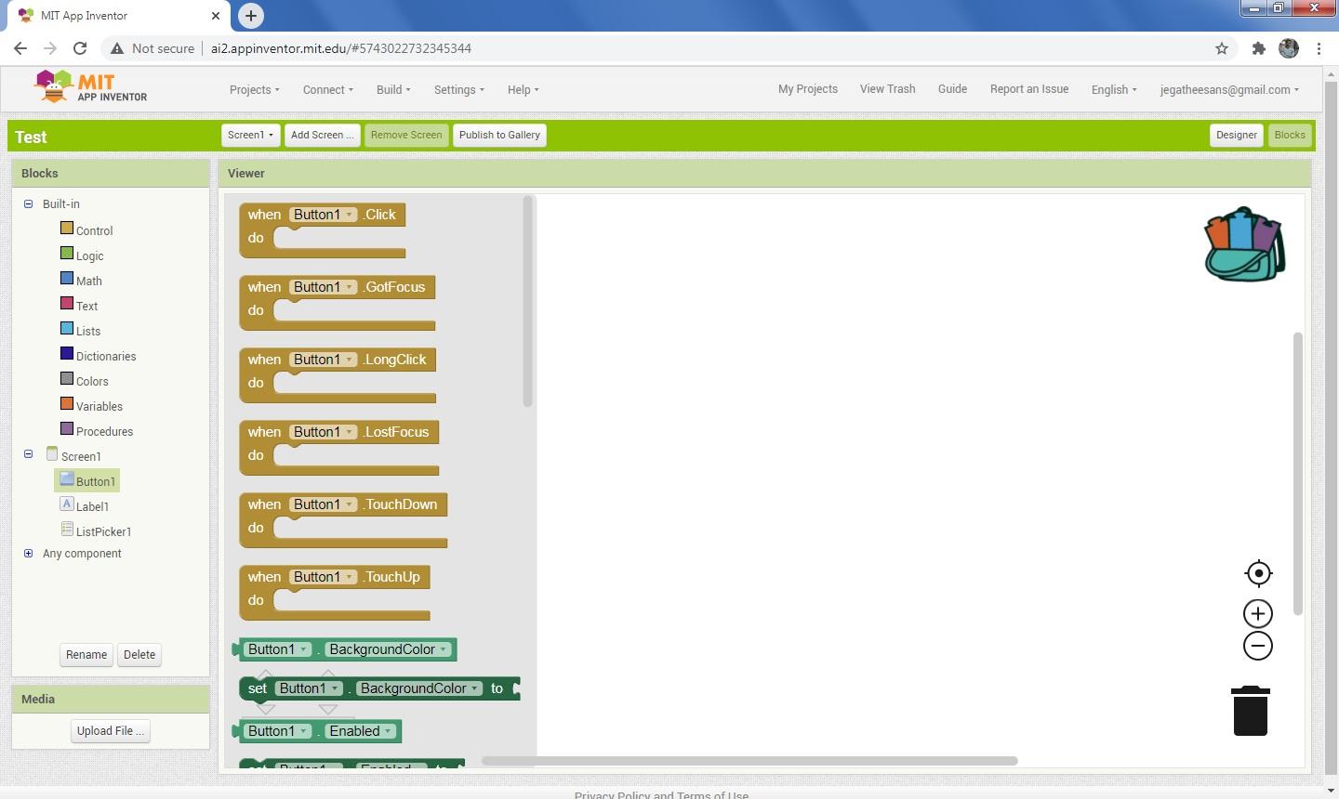Open the Variables blocks drawer
1339x799 pixels.
[x=99, y=405]
